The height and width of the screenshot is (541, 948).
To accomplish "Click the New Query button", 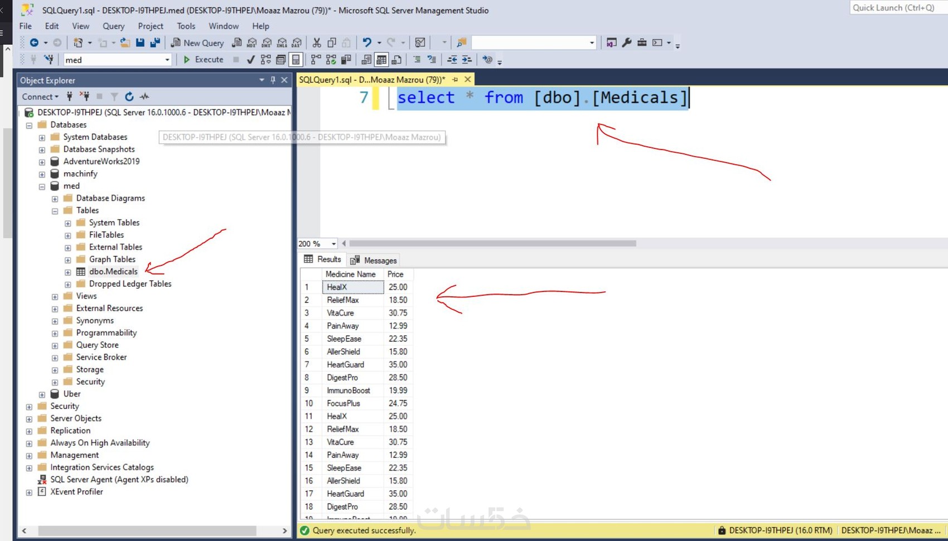I will 197,43.
